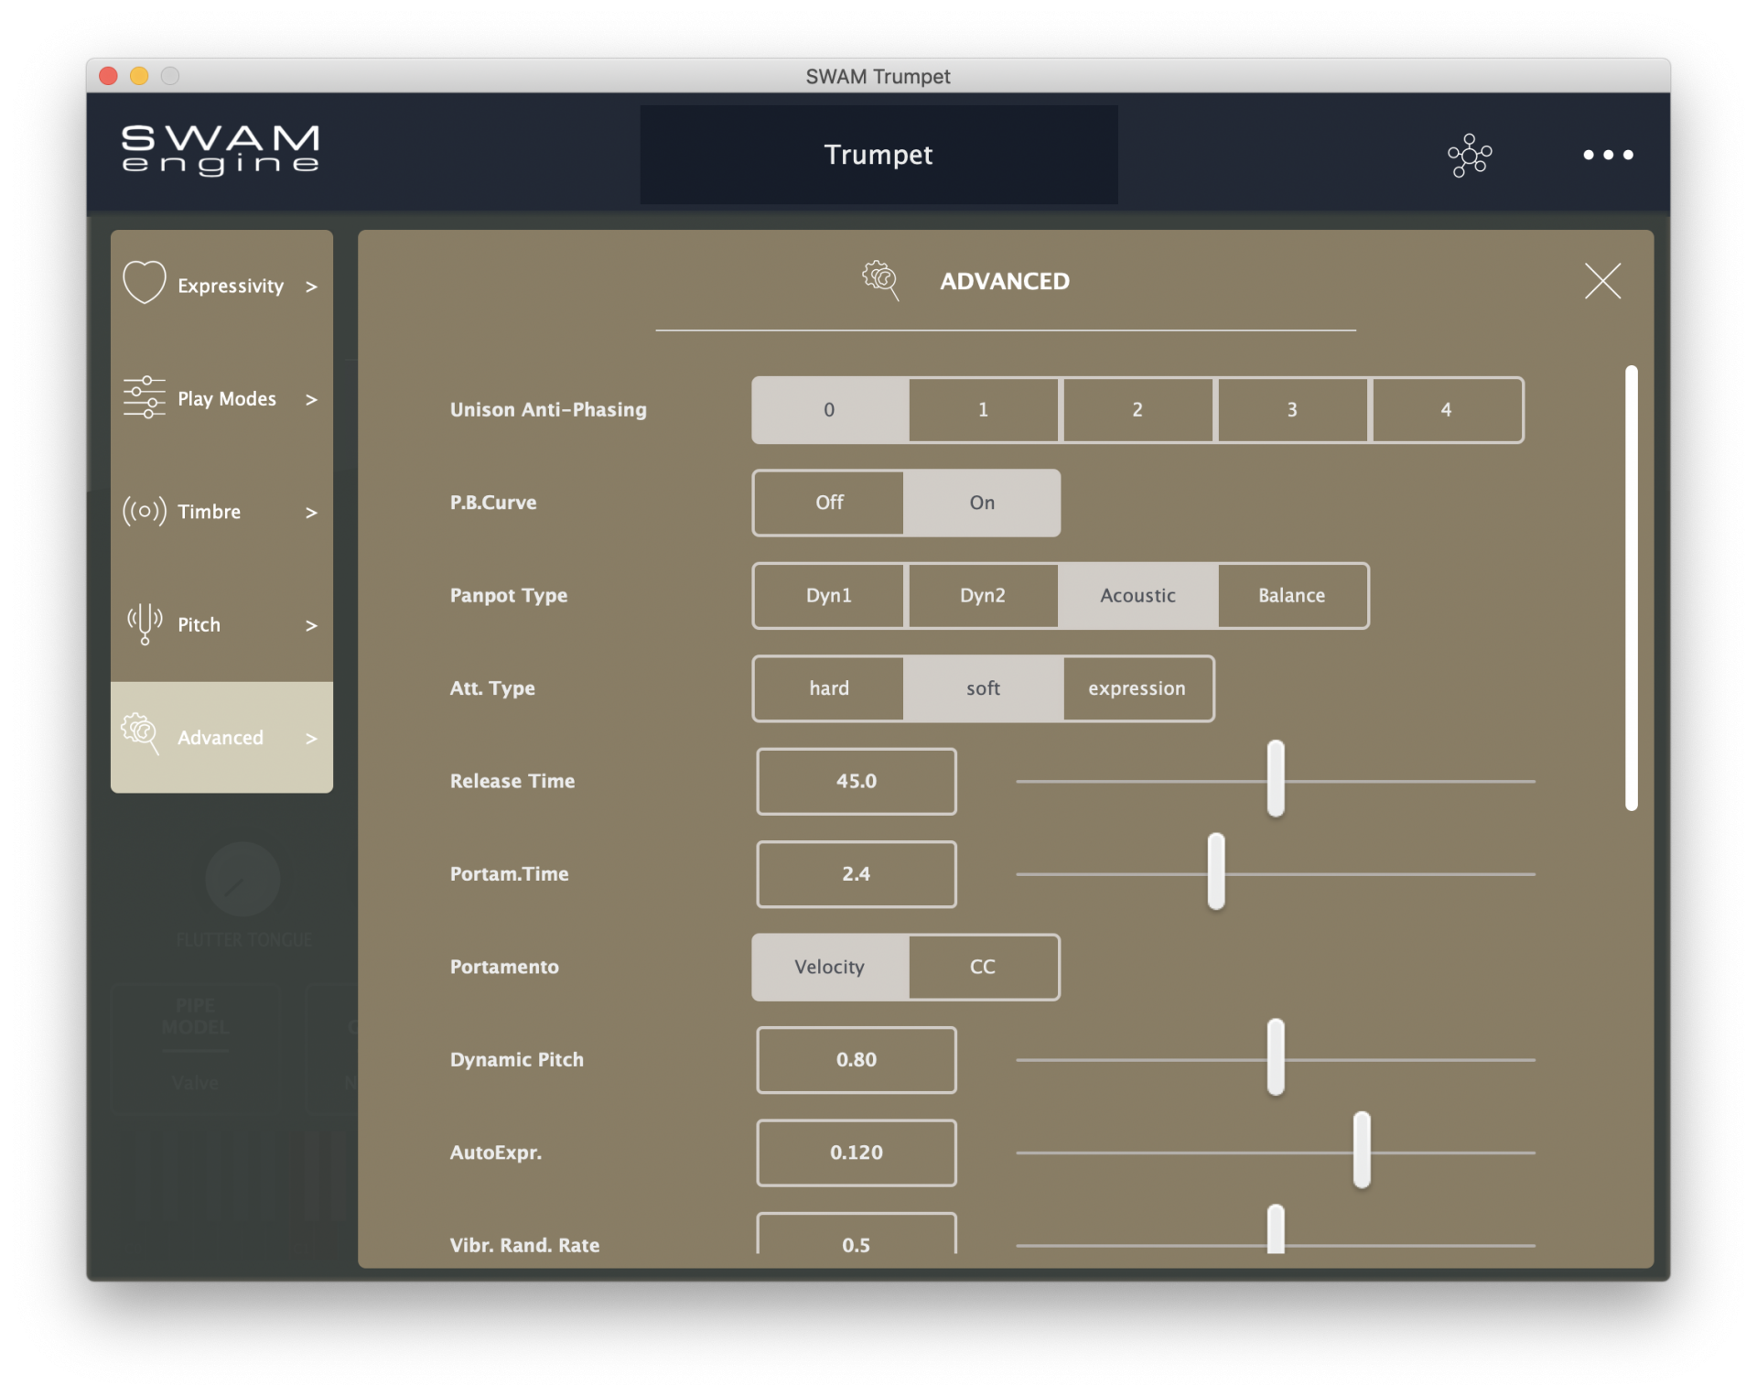This screenshot has height=1396, width=1757.
Task: Set Unison Anti-Phasing to 0
Action: (x=830, y=409)
